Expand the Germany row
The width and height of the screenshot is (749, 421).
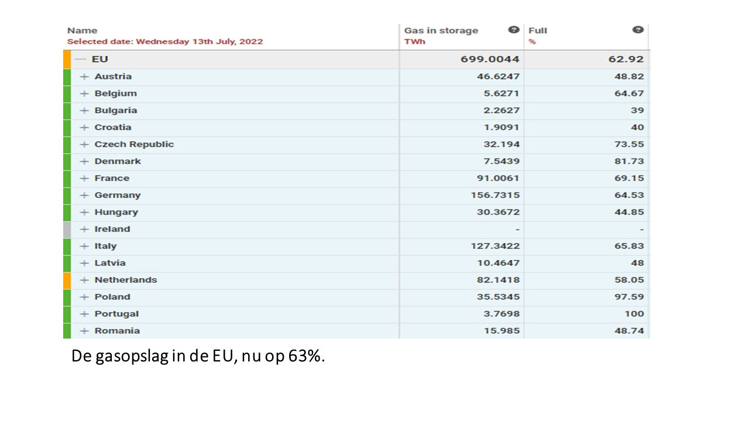click(x=84, y=195)
